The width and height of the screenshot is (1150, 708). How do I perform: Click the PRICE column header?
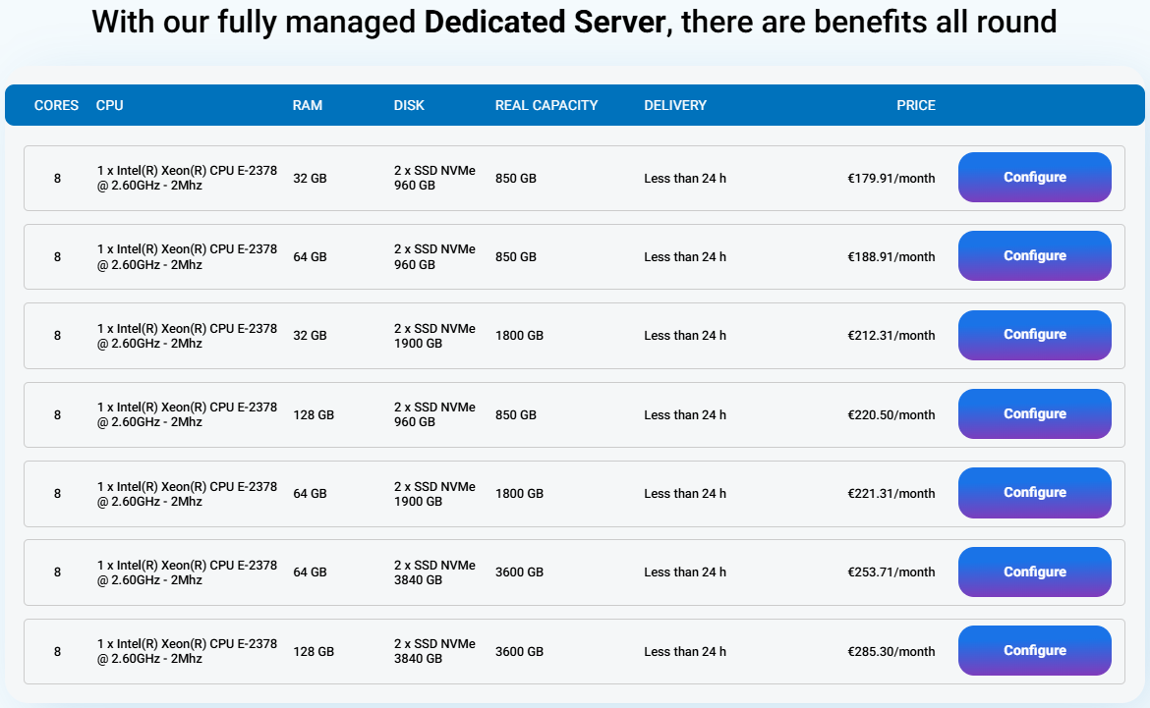pyautogui.click(x=915, y=105)
